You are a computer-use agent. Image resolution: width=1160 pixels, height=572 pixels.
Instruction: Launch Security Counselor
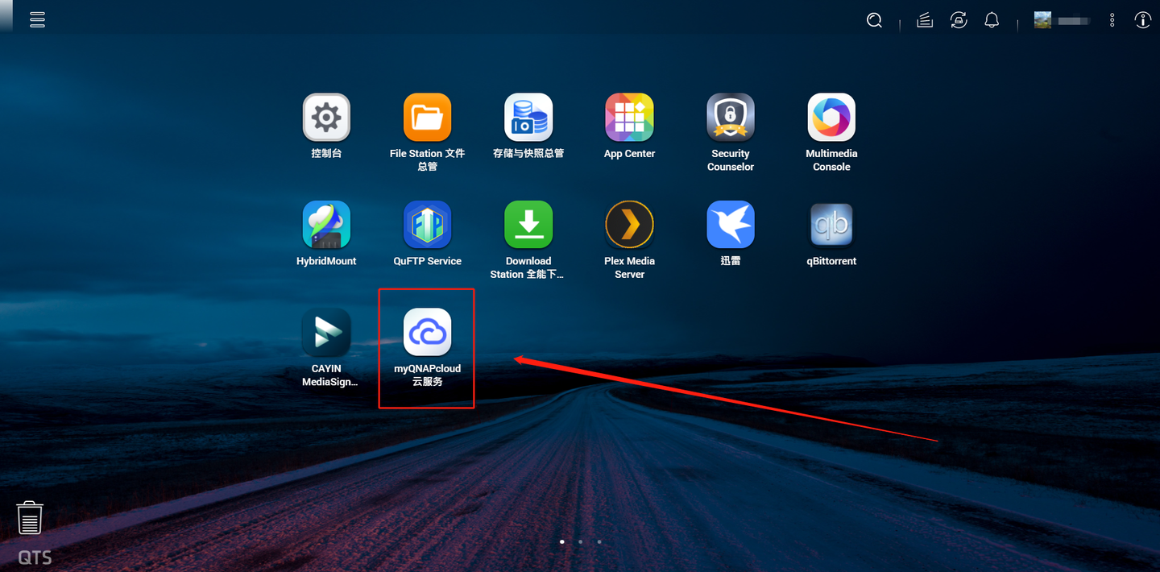tap(731, 118)
